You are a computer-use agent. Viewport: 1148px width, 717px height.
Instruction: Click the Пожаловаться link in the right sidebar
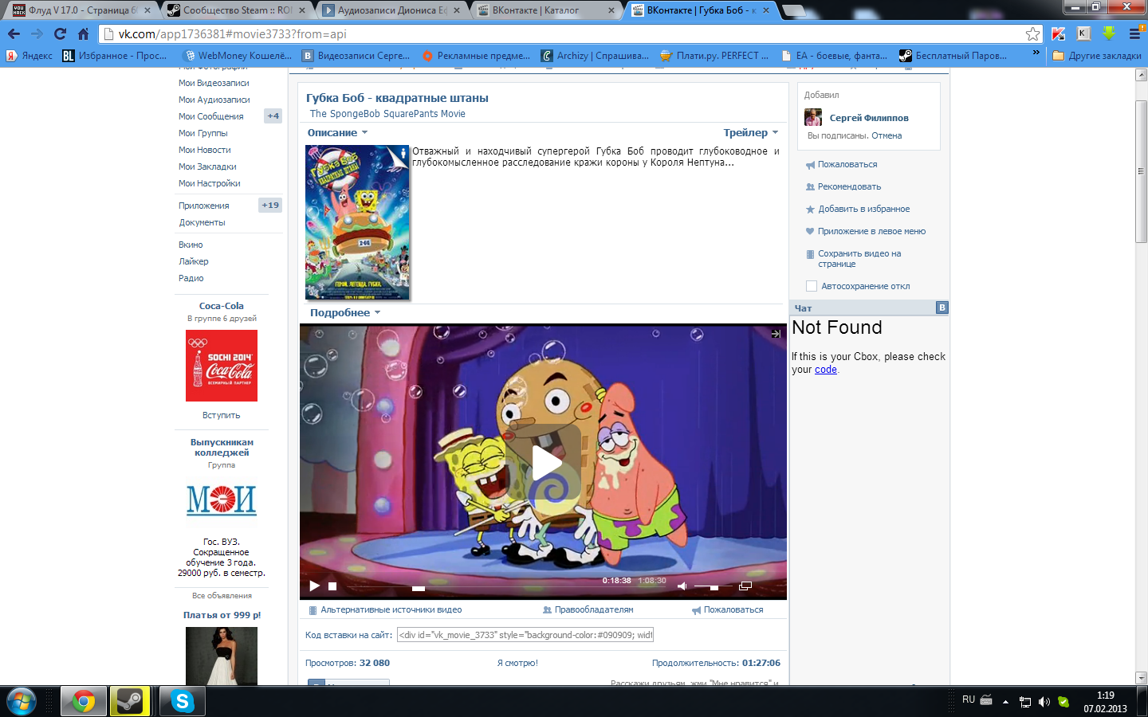(847, 164)
